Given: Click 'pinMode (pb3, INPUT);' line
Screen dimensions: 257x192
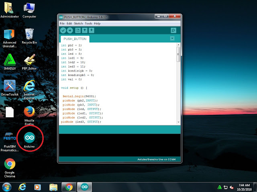Looking at the screenshot, I should (x=81, y=105).
